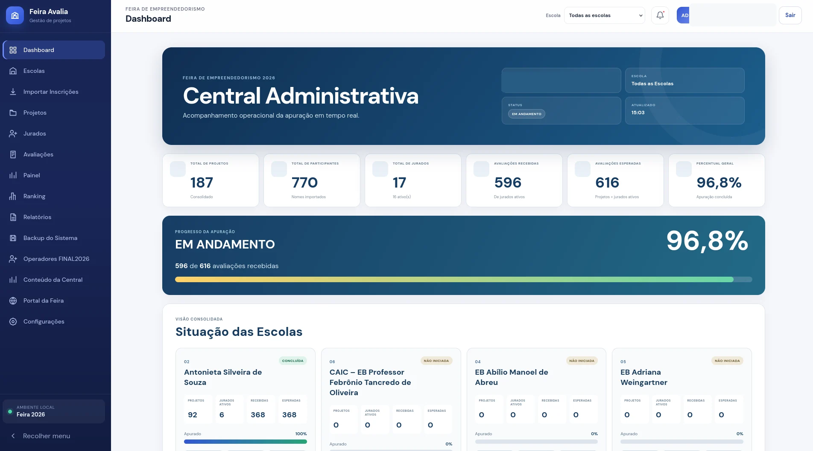Screen dimensions: 813x451
Task: Open the CAIC – EB Professor Febrônio card
Action: click(391, 399)
